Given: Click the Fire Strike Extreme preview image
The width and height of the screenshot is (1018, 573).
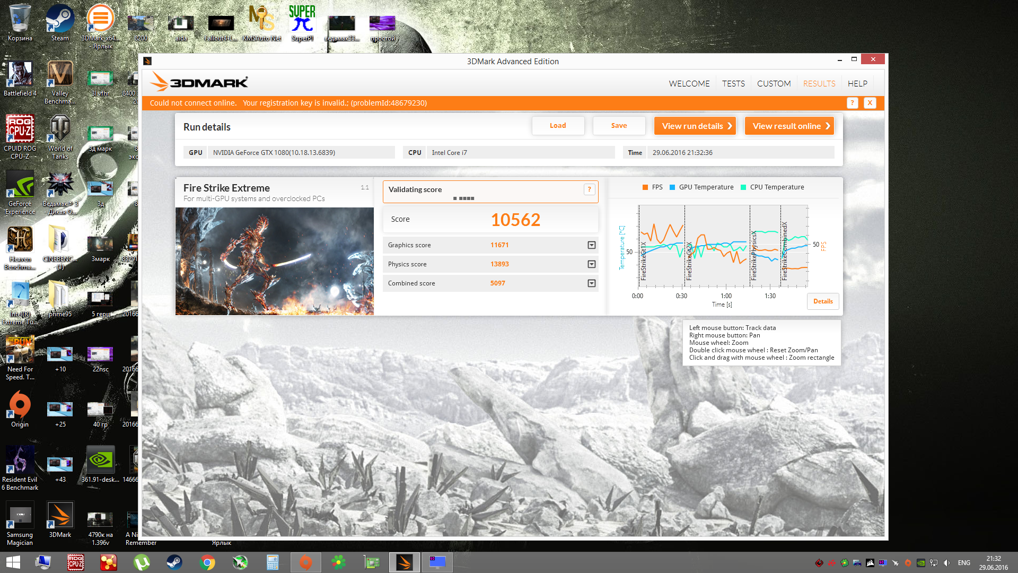Looking at the screenshot, I should pyautogui.click(x=274, y=261).
